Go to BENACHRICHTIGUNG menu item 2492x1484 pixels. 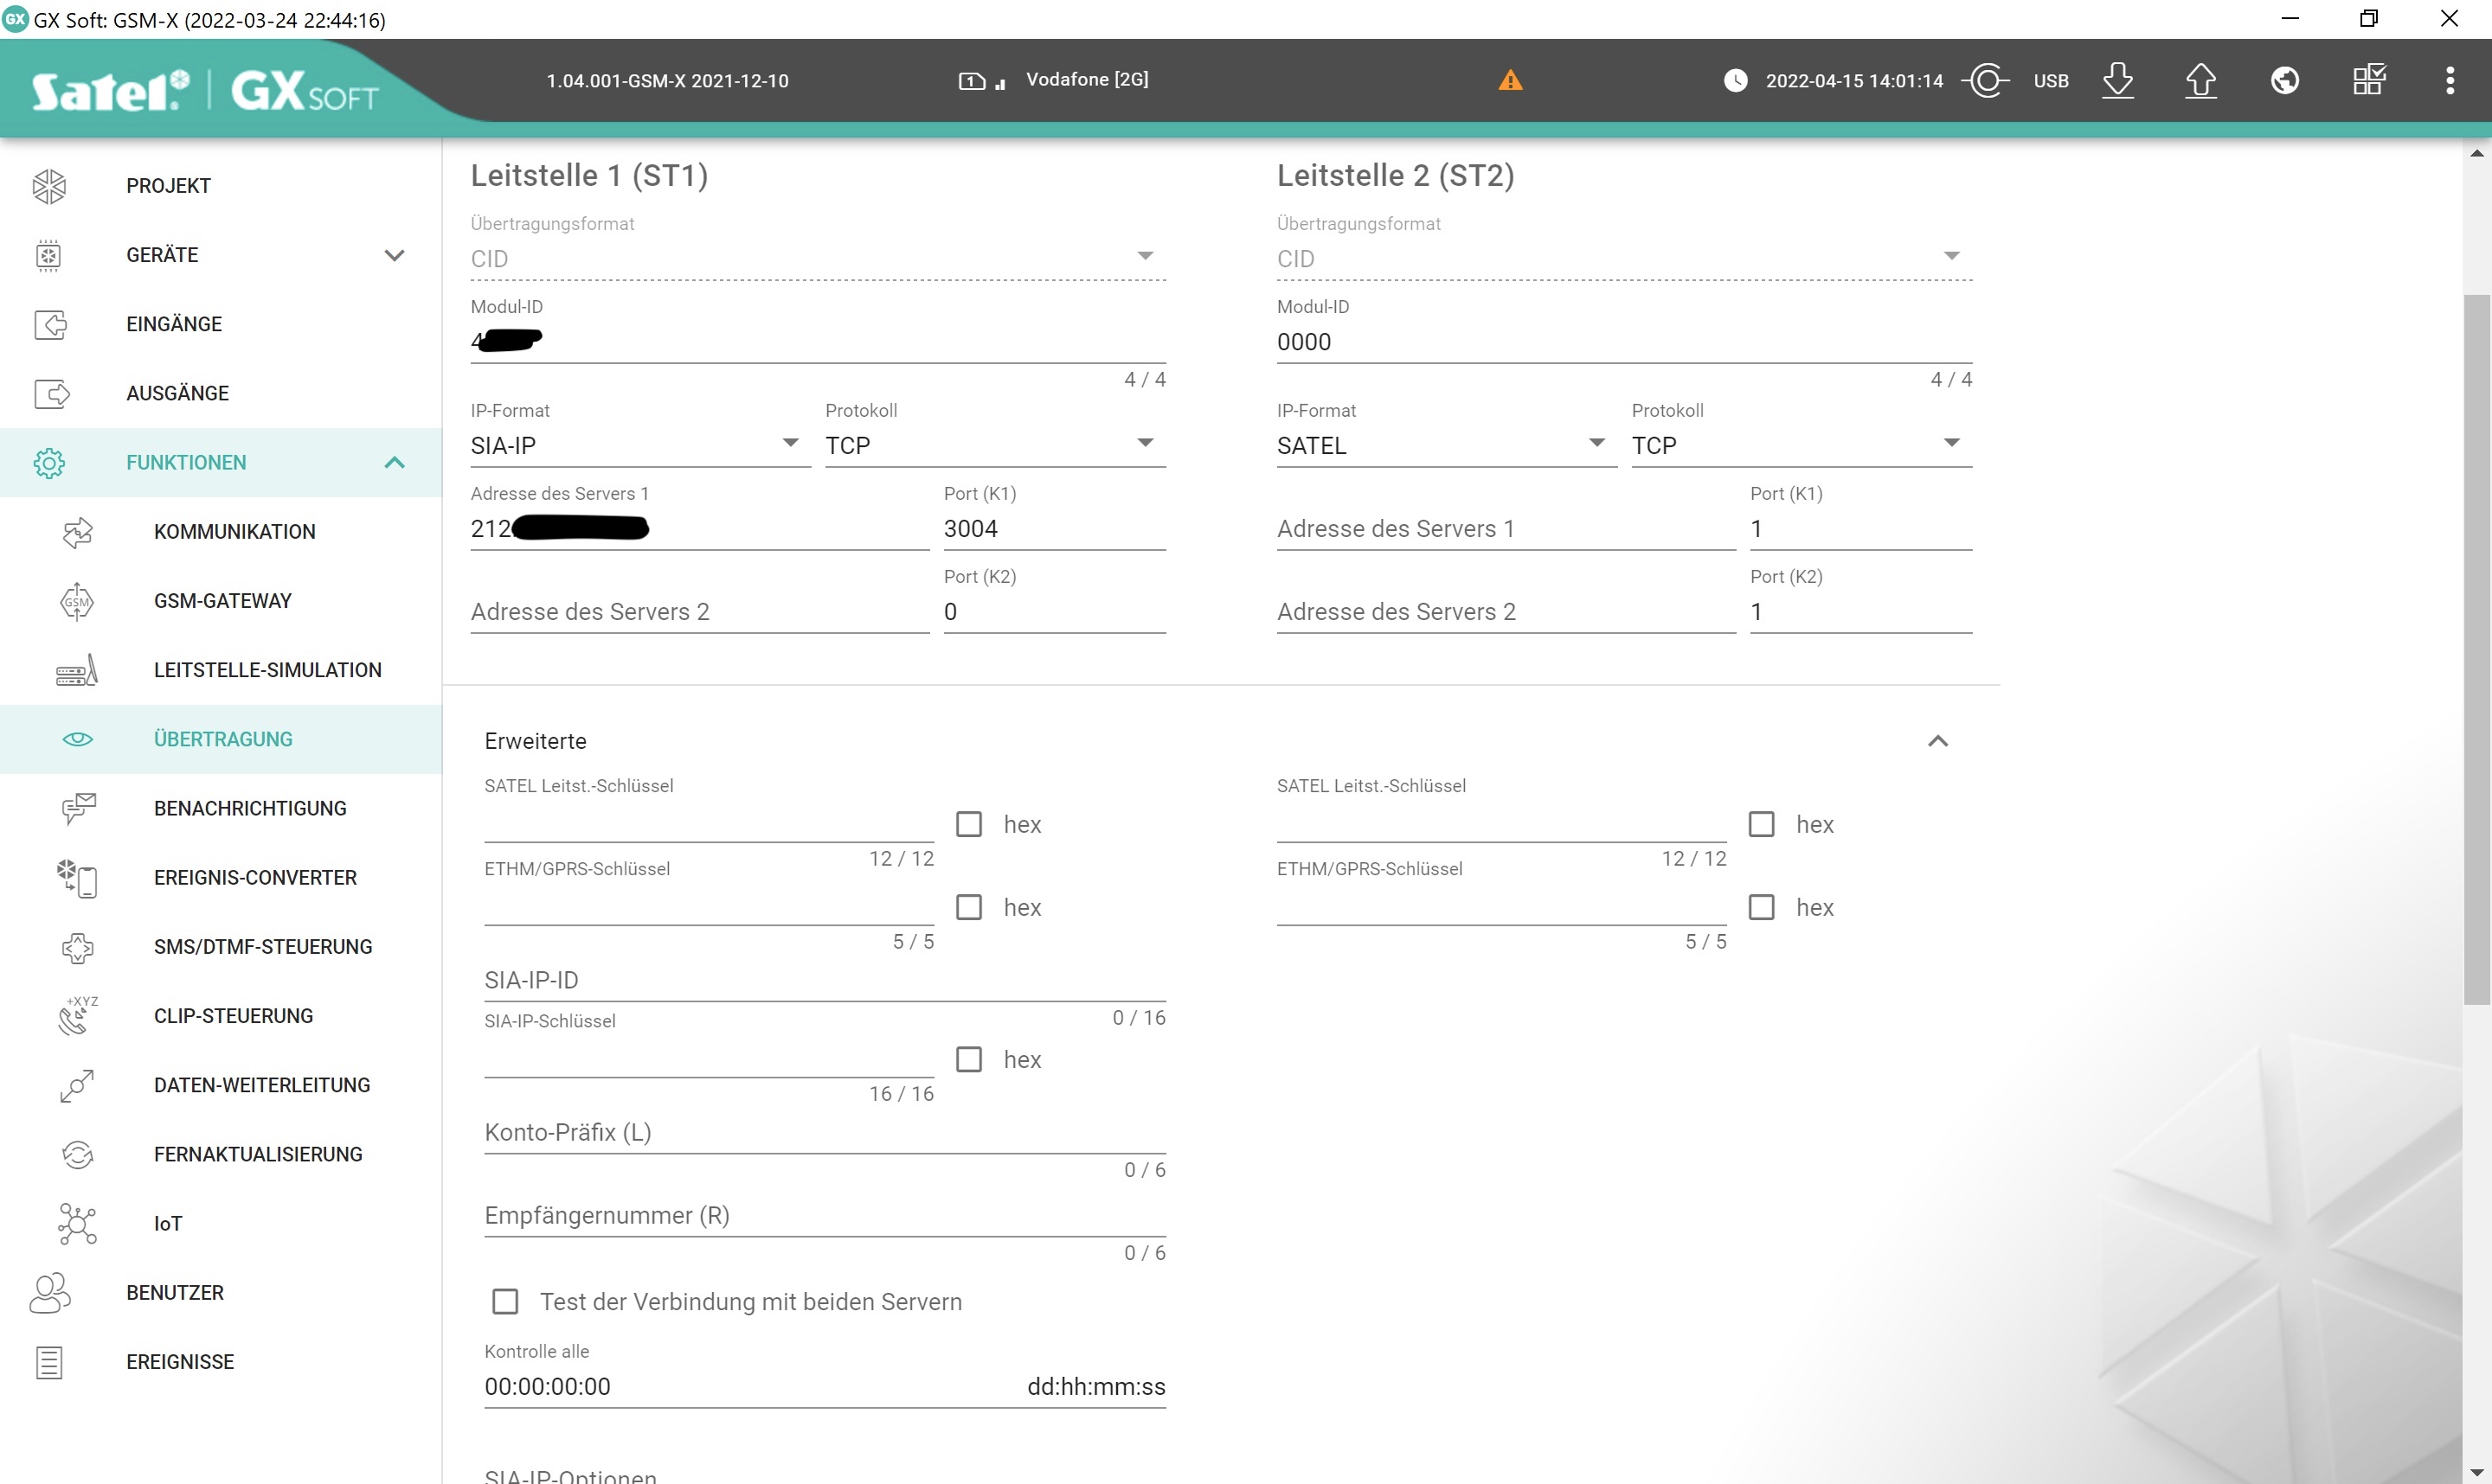(250, 808)
